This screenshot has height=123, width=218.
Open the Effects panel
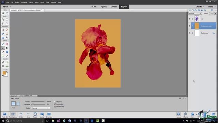point(185,115)
